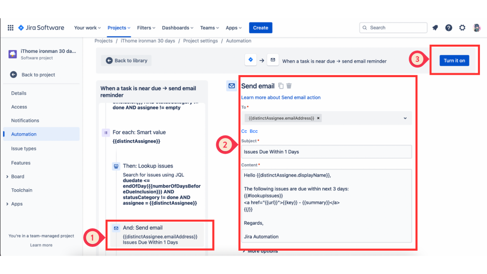
Task: Click the Content text area
Action: [x=326, y=205]
